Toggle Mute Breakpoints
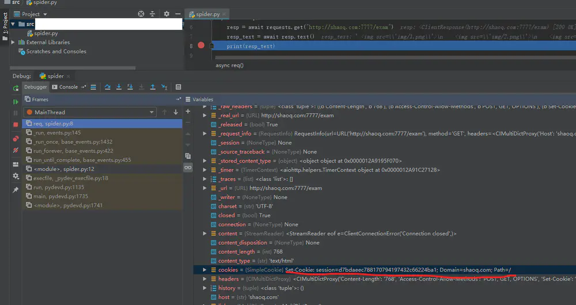This screenshot has height=305, width=576. pos(16,150)
